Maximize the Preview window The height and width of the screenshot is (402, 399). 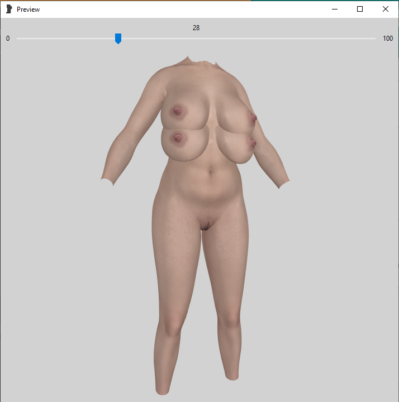(360, 9)
